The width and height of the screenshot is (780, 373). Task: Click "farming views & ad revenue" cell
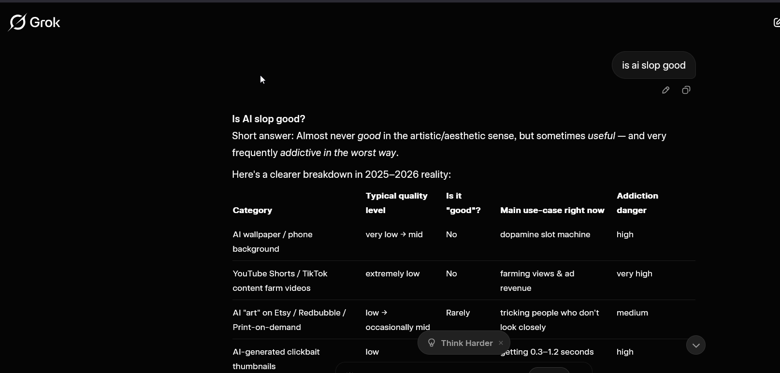537,281
